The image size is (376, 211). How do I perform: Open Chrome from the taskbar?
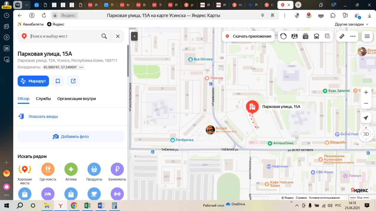point(74,205)
